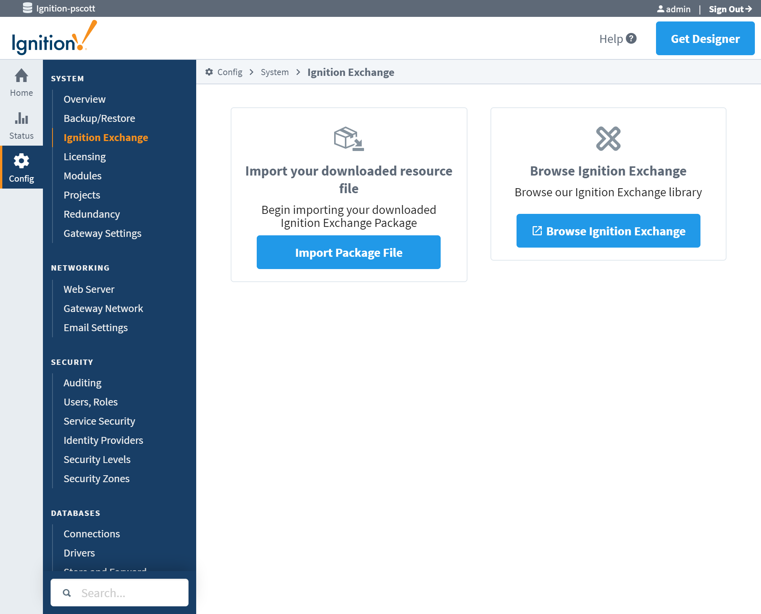Open Users, Roles page
This screenshot has height=614, width=761.
[x=90, y=402]
